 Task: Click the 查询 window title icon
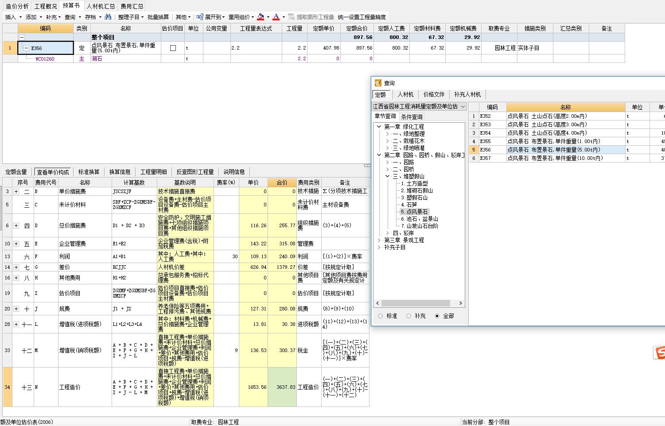pos(378,83)
